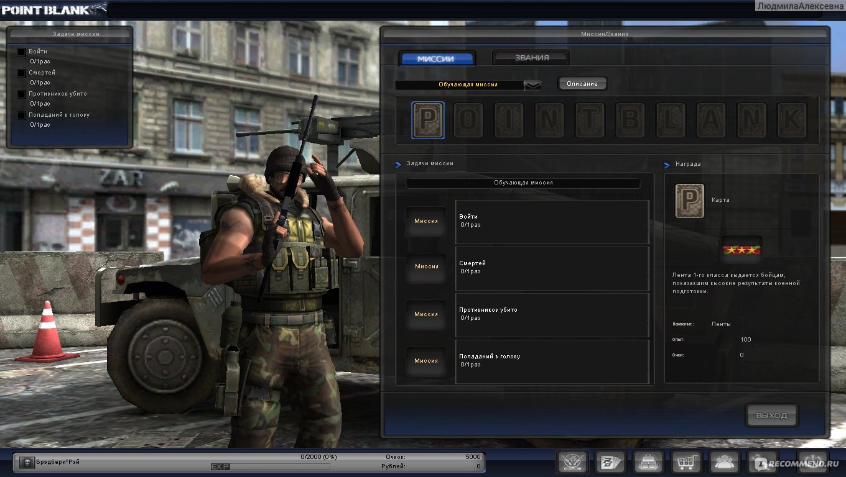The height and width of the screenshot is (477, 846).
Task: Click the ВЫХОД button
Action: tap(772, 416)
